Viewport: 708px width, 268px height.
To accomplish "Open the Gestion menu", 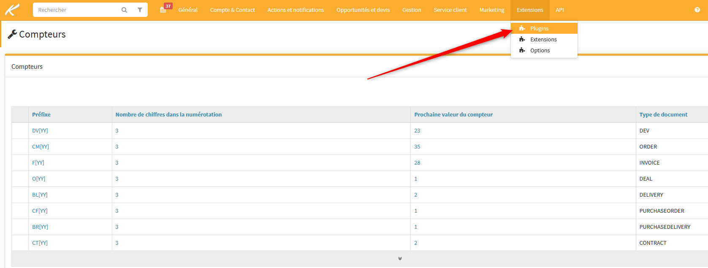I will [412, 10].
